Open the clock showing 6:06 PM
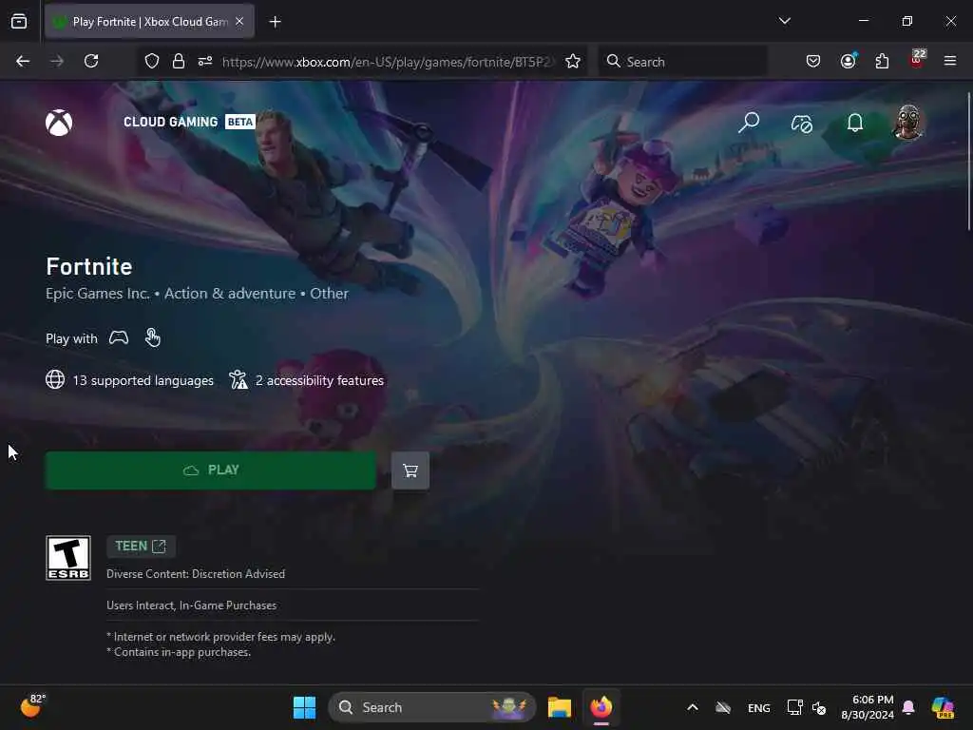The height and width of the screenshot is (730, 973). click(868, 707)
